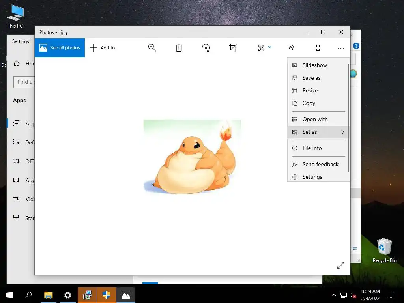Click the Windows Security shield taskbar icon
The width and height of the screenshot is (404, 303).
pyautogui.click(x=107, y=295)
